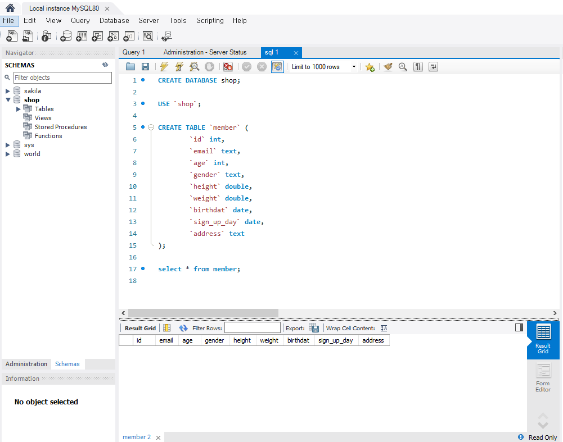Viewport: 563px width, 442px height.
Task: Refresh the SCHEMAS list
Action: (x=105, y=65)
